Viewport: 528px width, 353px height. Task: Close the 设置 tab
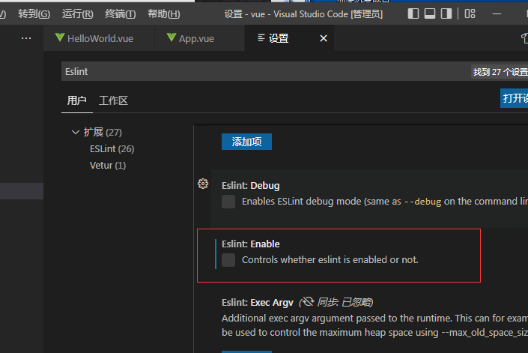click(x=324, y=38)
